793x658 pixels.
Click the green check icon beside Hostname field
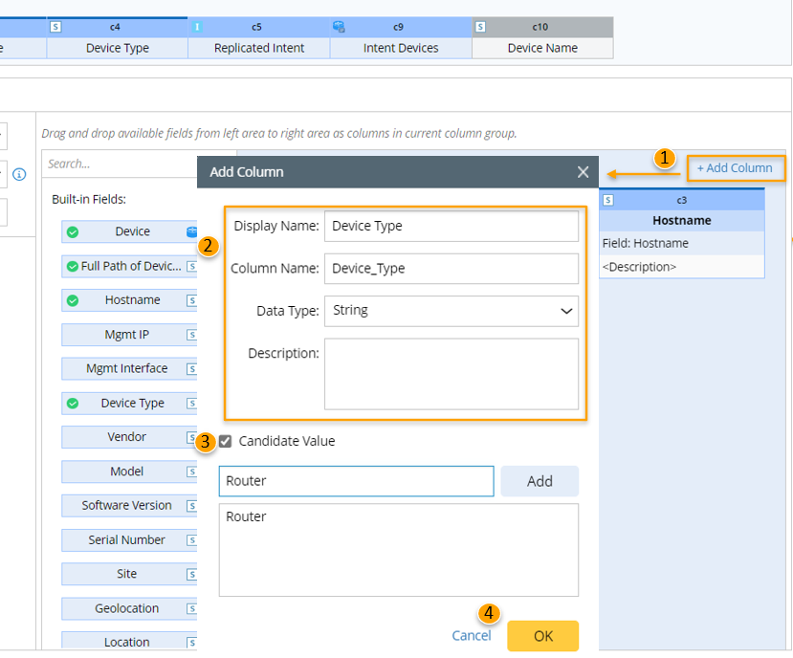pyautogui.click(x=73, y=300)
